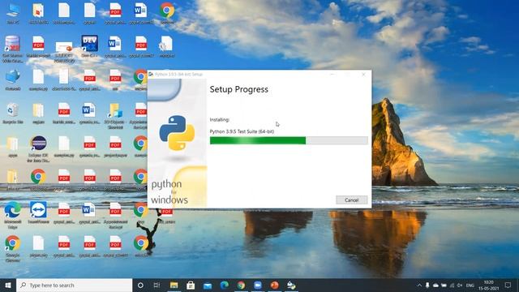This screenshot has height=292, width=519.
Task: Select the gear-icon file on desktop
Action: click(x=166, y=46)
